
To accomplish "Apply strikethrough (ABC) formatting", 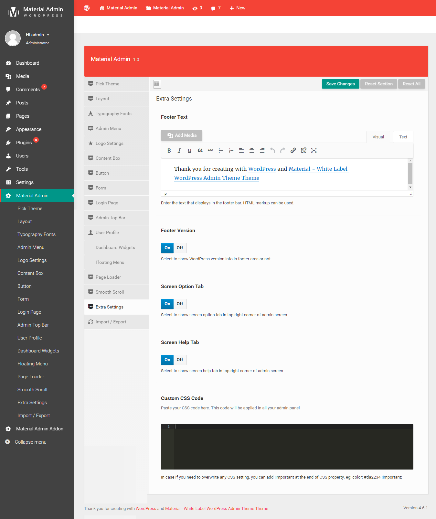I will (210, 150).
